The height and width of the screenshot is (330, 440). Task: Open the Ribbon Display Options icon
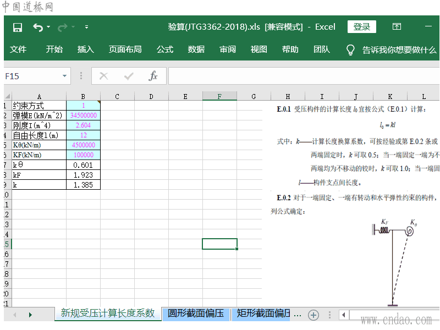click(397, 26)
